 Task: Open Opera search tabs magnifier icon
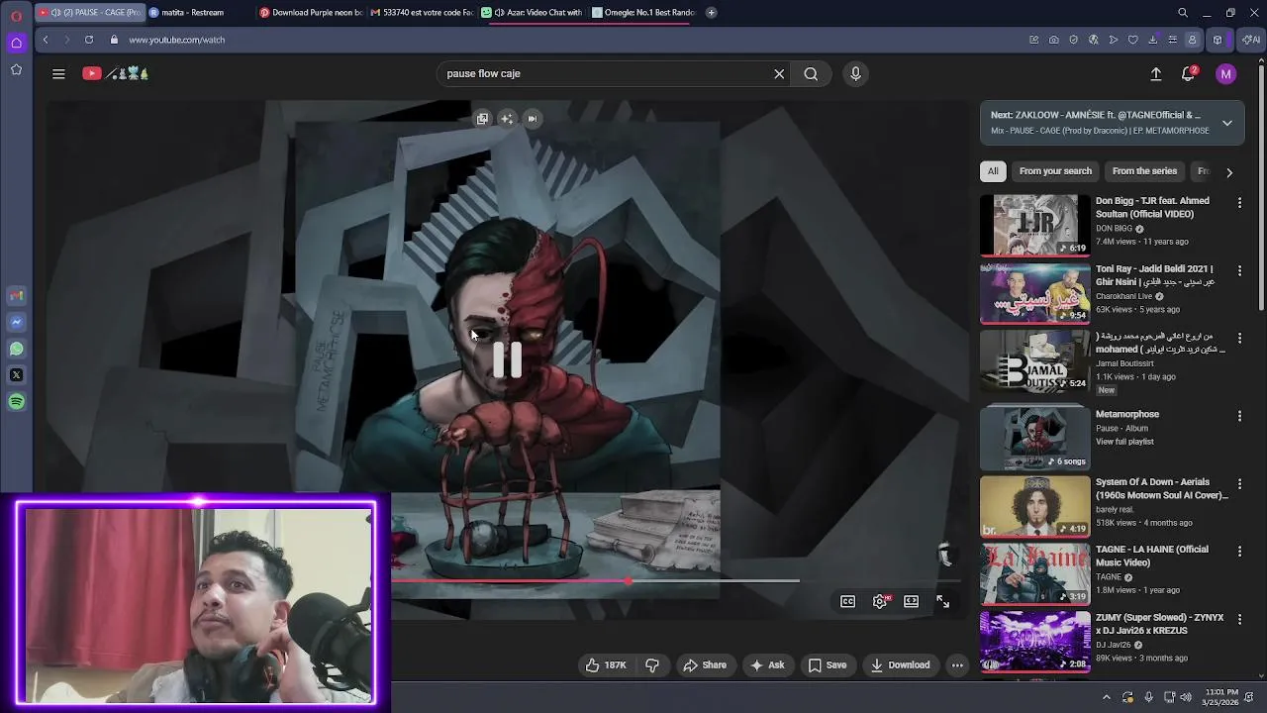(x=1182, y=13)
